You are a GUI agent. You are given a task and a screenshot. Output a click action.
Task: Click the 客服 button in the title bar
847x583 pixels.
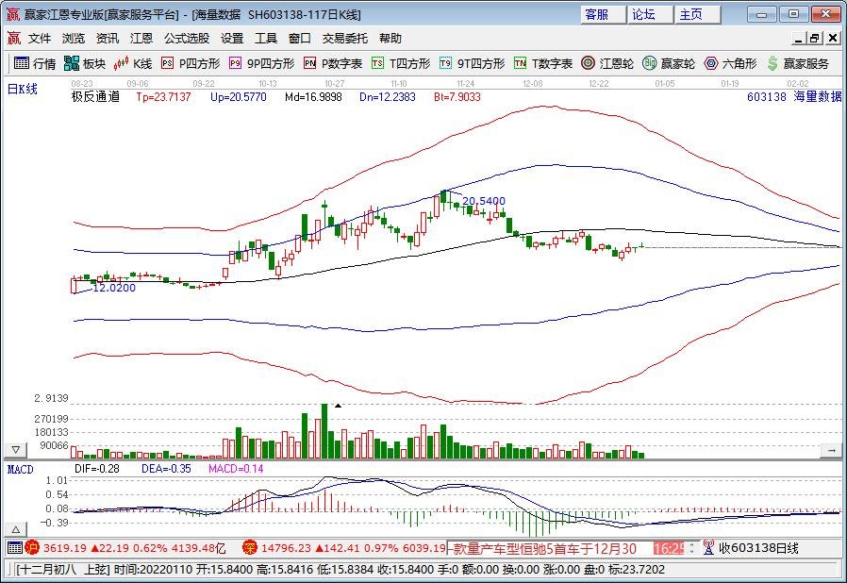click(604, 14)
